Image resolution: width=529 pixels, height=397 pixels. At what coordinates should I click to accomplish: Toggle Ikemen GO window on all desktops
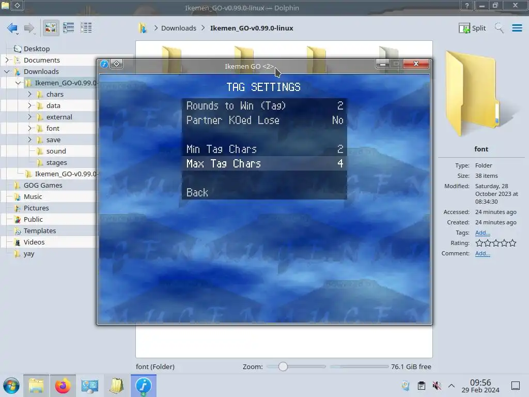[116, 64]
